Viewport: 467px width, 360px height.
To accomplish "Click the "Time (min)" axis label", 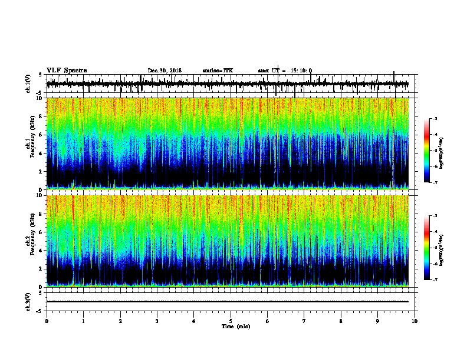I will click(236, 326).
